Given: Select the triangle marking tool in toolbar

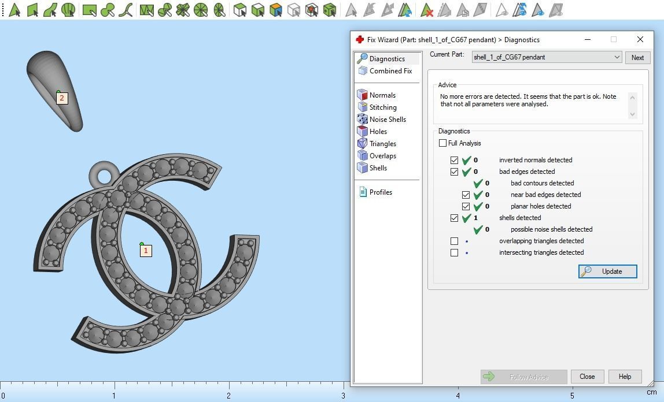Looking at the screenshot, I should pyautogui.click(x=14, y=10).
